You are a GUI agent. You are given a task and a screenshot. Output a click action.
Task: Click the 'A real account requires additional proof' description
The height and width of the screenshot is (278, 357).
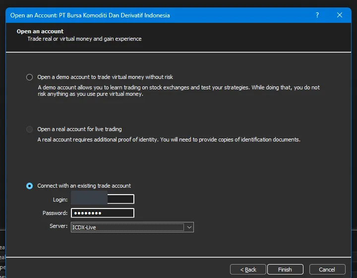coord(169,139)
